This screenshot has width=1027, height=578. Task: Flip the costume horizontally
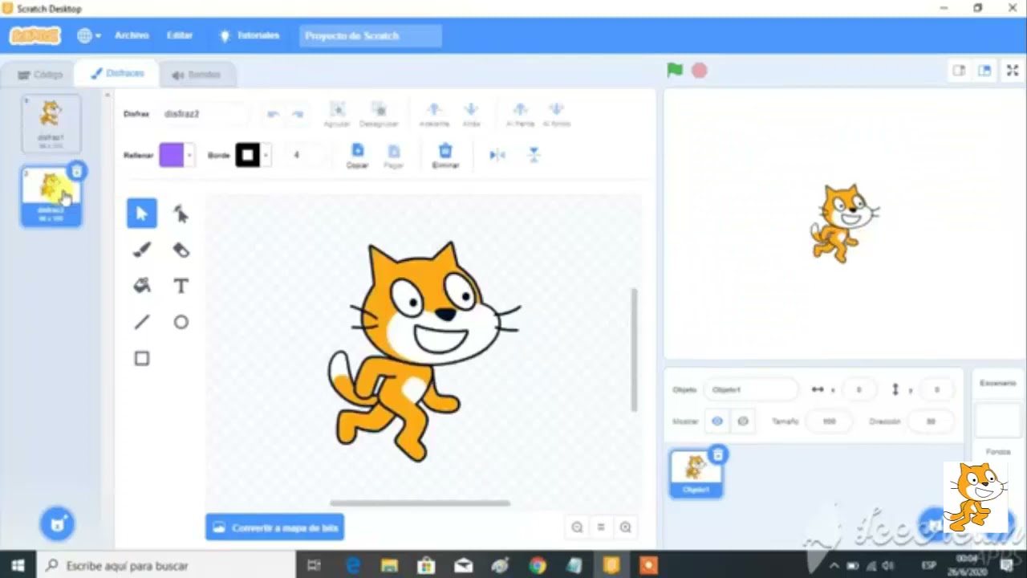click(497, 155)
